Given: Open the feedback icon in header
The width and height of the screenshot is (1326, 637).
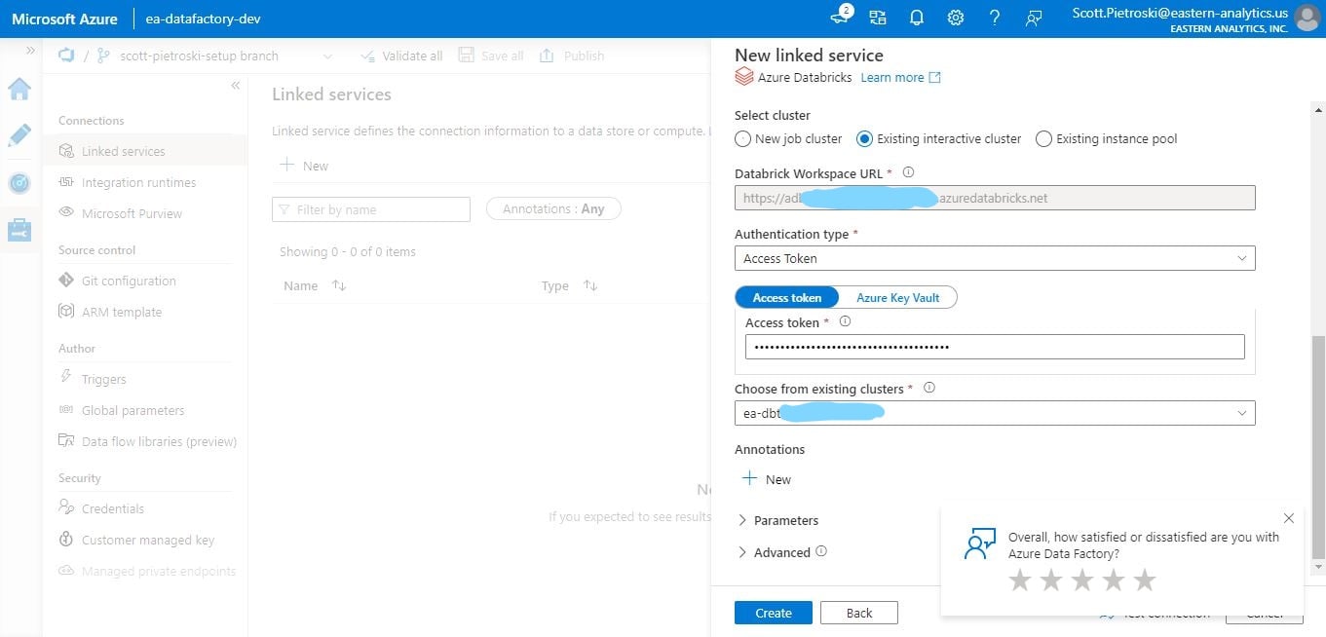Looking at the screenshot, I should pos(1034,18).
